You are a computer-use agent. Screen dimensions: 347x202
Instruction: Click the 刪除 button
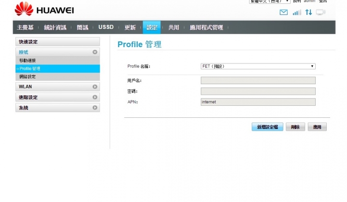point(295,127)
